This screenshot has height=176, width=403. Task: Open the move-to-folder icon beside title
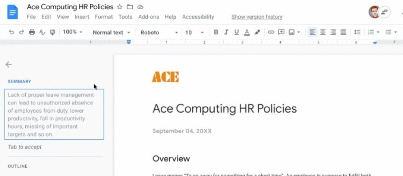(x=130, y=7)
